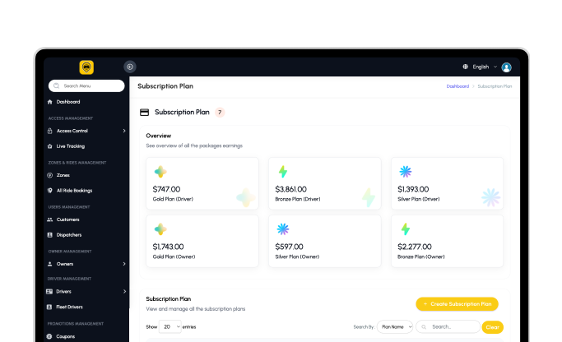This screenshot has height=342, width=562.
Task: Click the globe language icon
Action: [x=465, y=67]
